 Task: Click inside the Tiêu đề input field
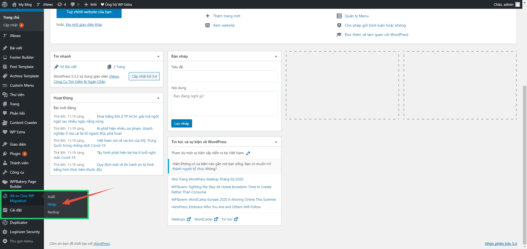(224, 76)
